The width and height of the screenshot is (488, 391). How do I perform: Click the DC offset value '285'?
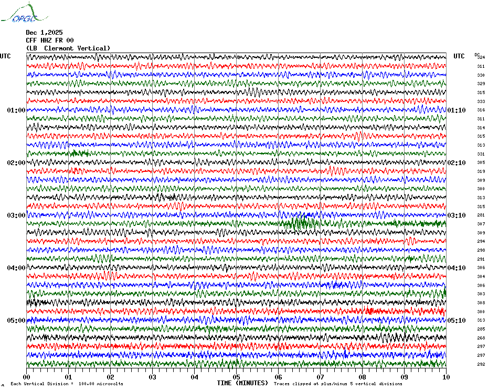pos(481,329)
